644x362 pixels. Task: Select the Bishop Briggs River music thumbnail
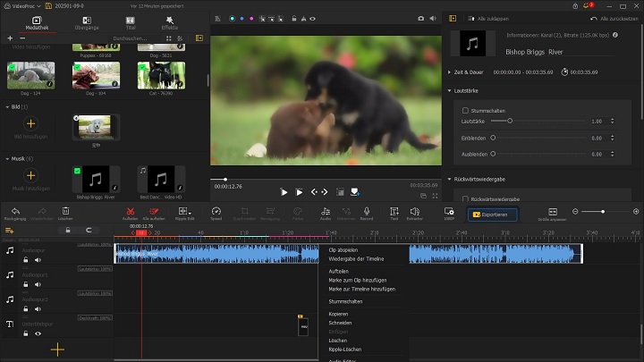pos(96,178)
